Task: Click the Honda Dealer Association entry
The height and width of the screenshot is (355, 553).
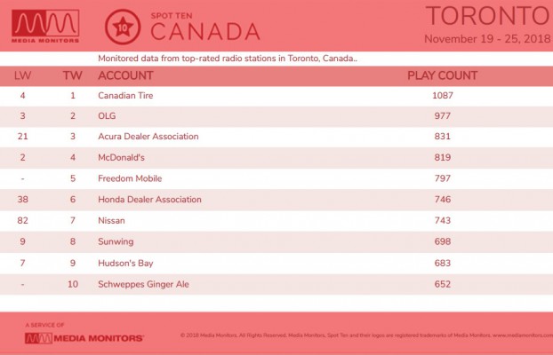Action: point(149,200)
